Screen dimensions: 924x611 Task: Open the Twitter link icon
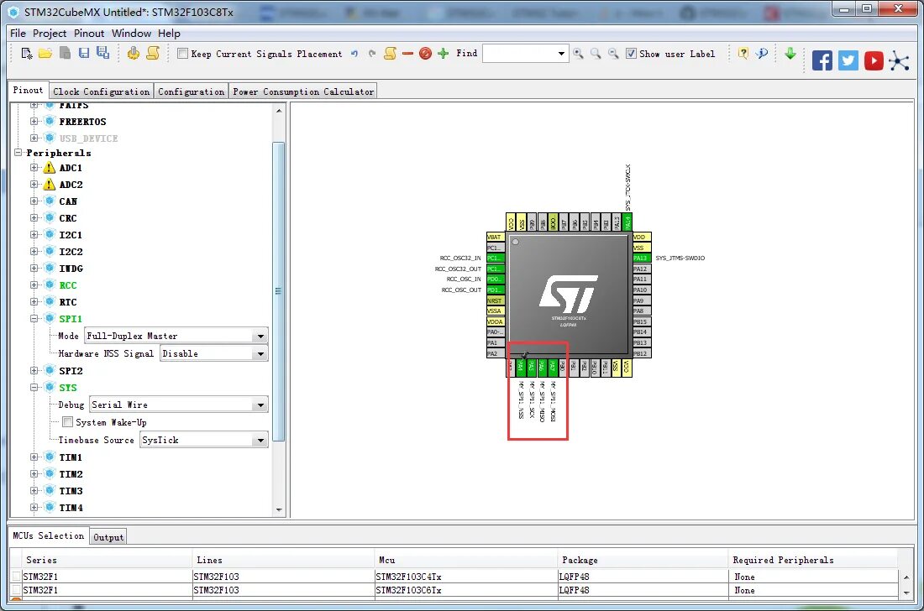pyautogui.click(x=848, y=60)
